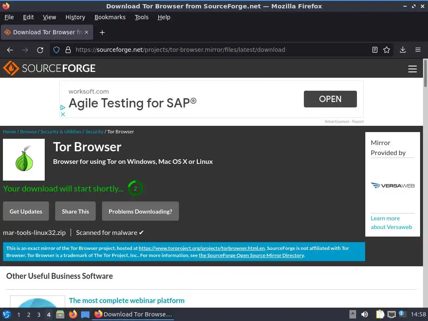Click the Get Updates button
The height and width of the screenshot is (321, 428).
[x=26, y=211]
